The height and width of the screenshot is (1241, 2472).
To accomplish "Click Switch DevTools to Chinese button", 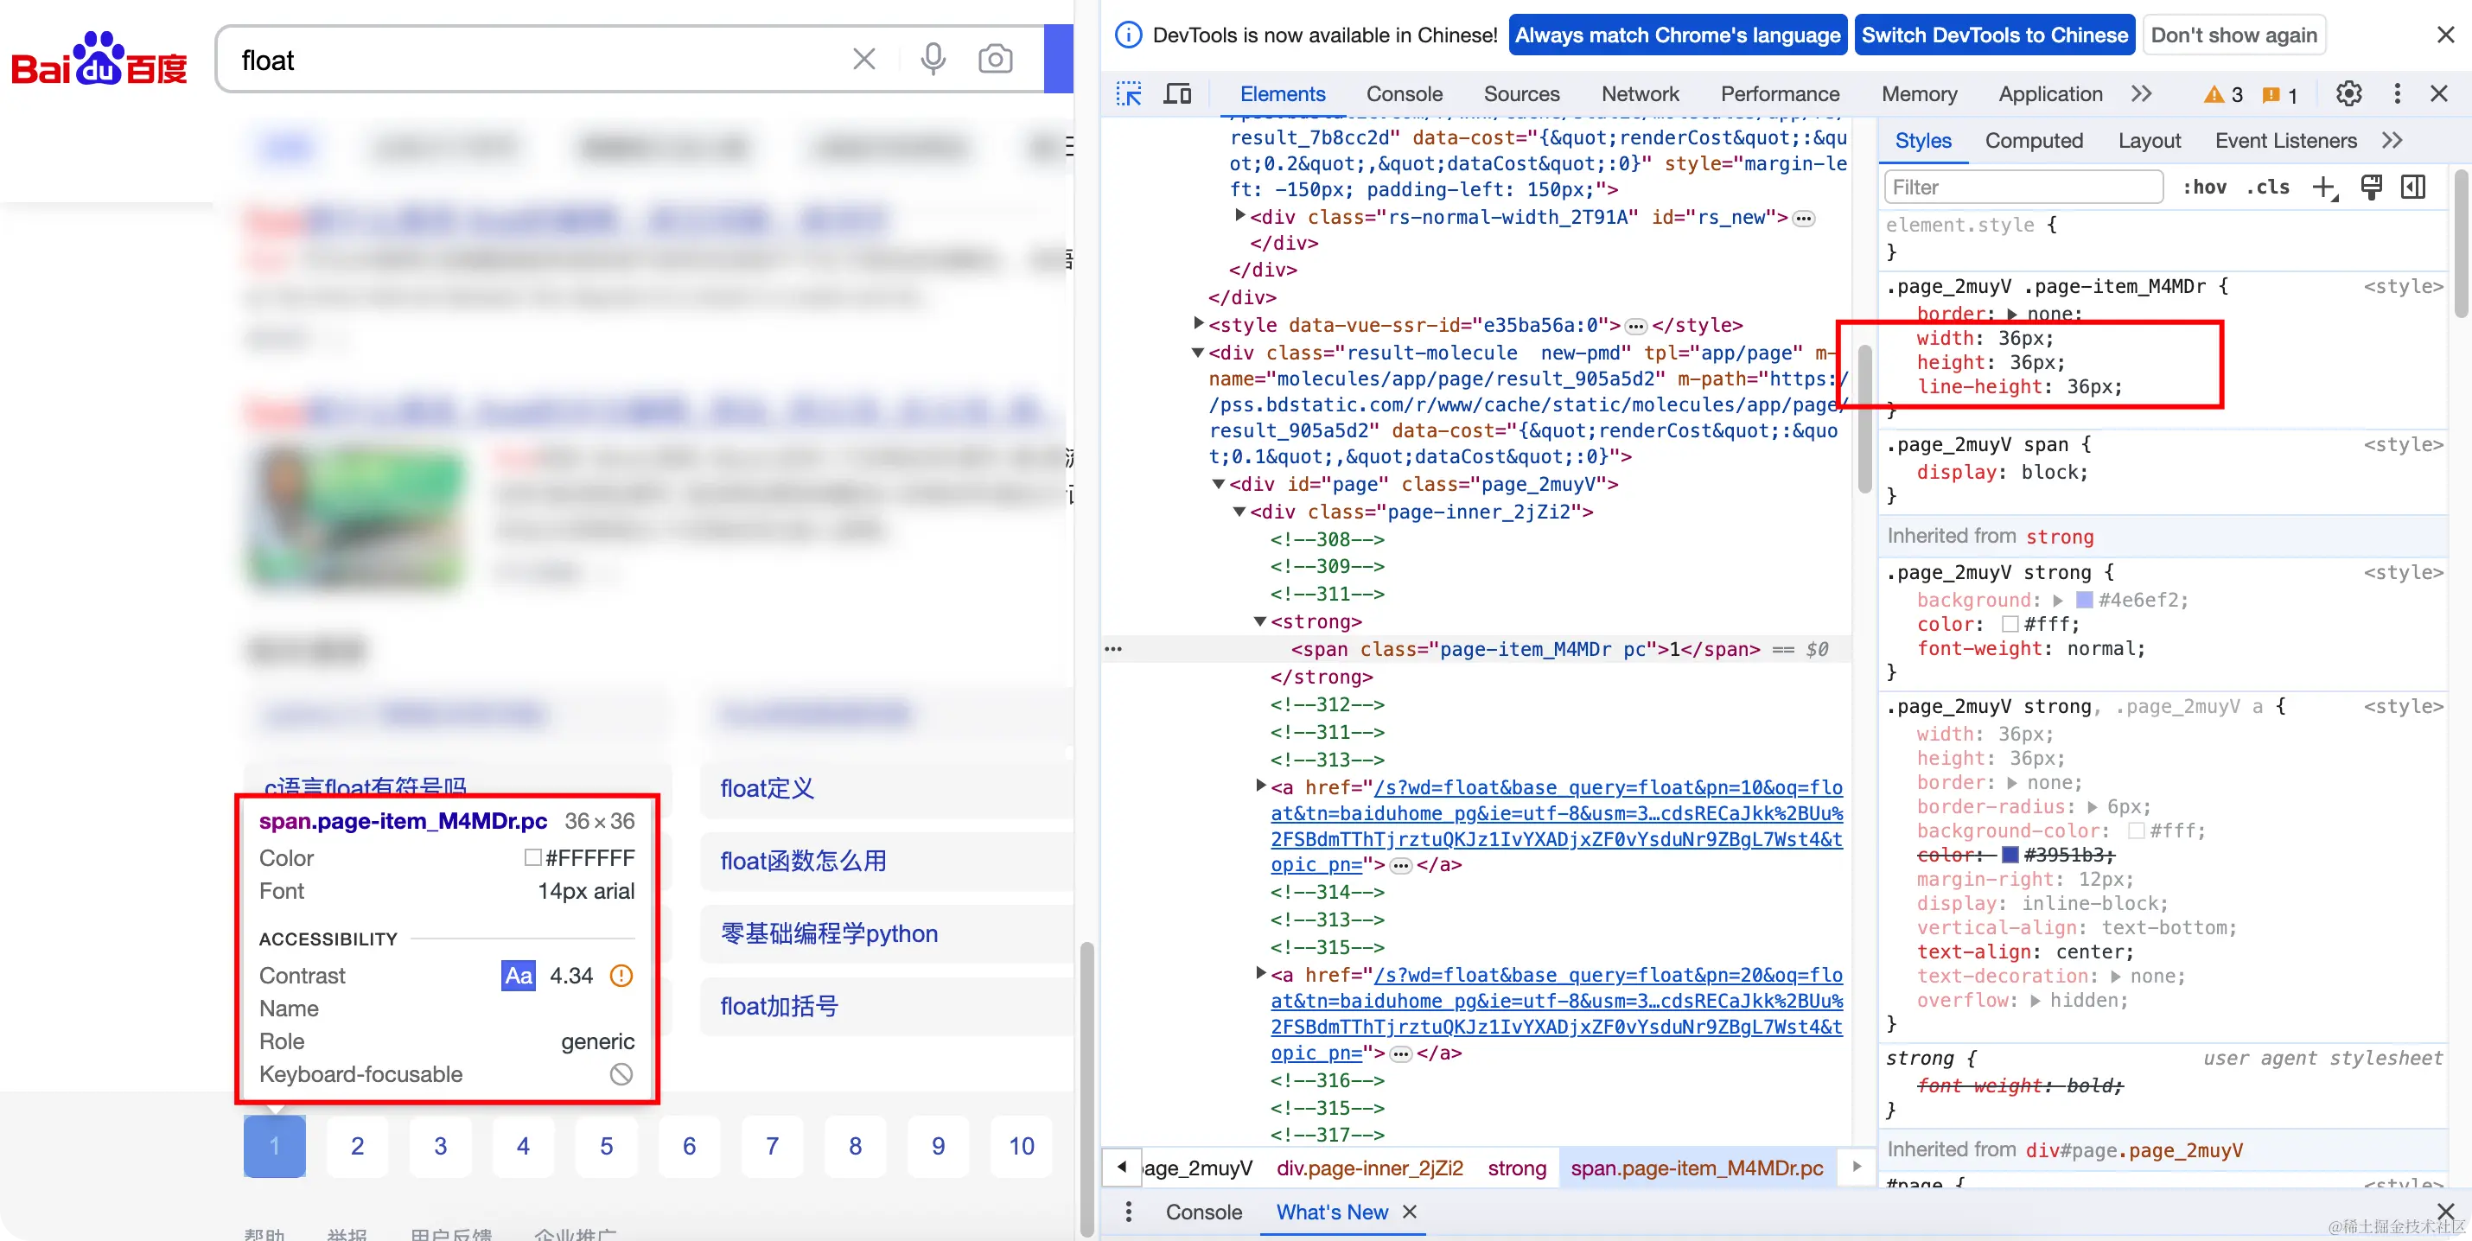I will pyautogui.click(x=1994, y=35).
